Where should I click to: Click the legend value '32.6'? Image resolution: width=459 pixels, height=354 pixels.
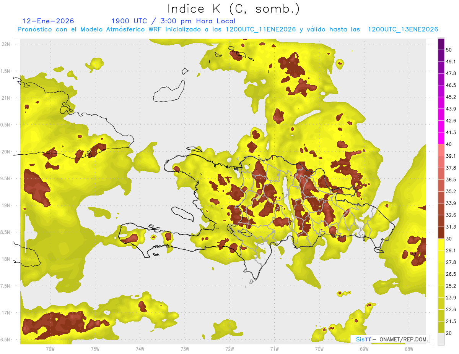point(451,215)
